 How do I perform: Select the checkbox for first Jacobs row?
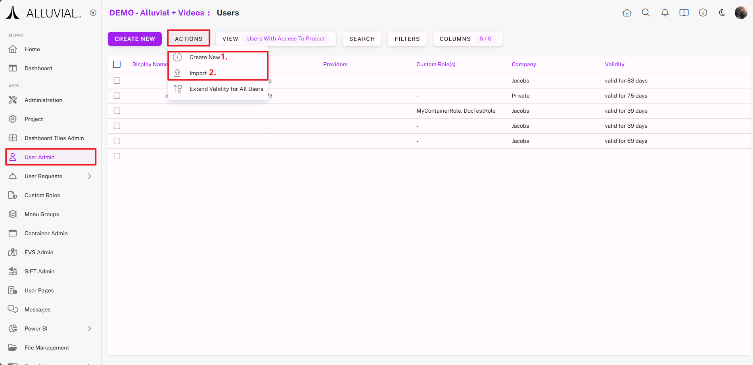tap(117, 81)
